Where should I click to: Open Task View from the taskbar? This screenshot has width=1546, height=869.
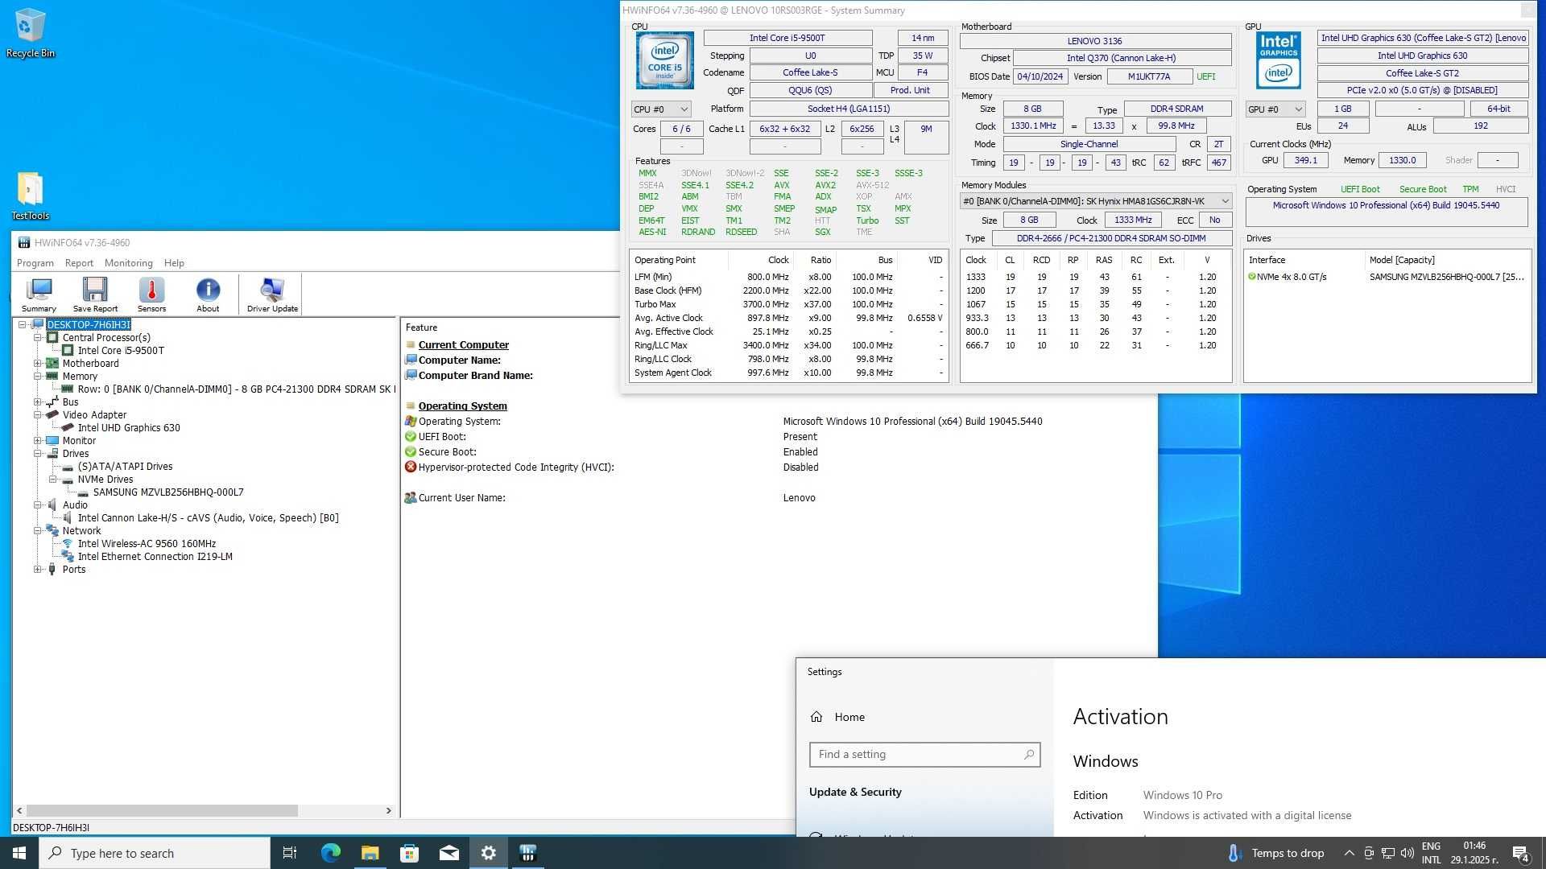click(290, 853)
